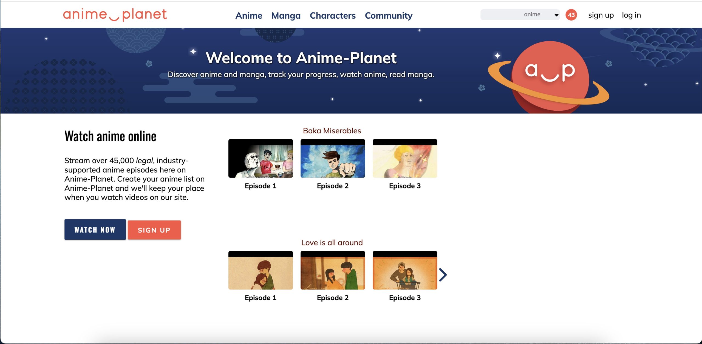Click the sign up link in header
The width and height of the screenshot is (702, 344).
601,15
